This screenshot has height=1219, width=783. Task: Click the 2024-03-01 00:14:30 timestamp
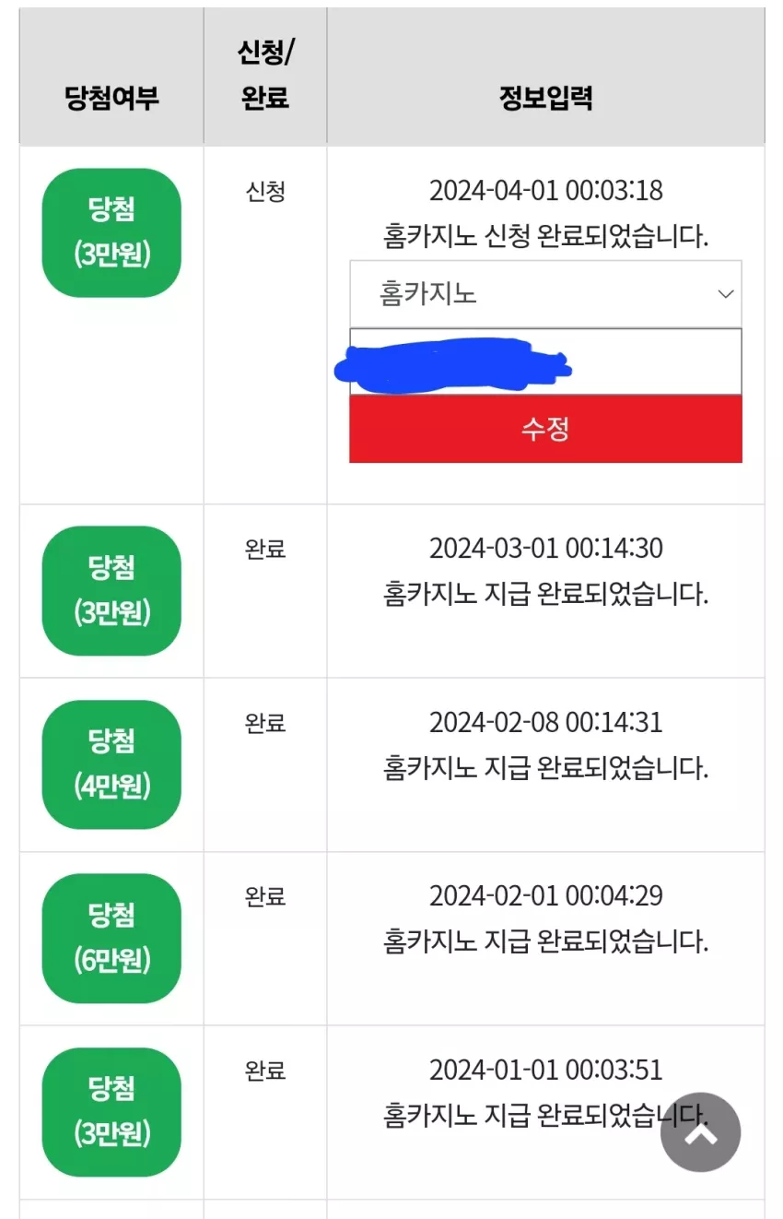tap(545, 549)
